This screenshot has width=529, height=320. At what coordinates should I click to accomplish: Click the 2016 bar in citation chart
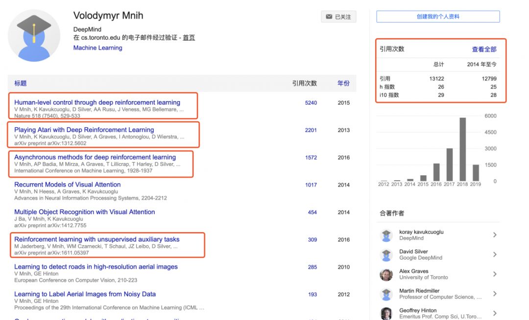tap(436, 172)
